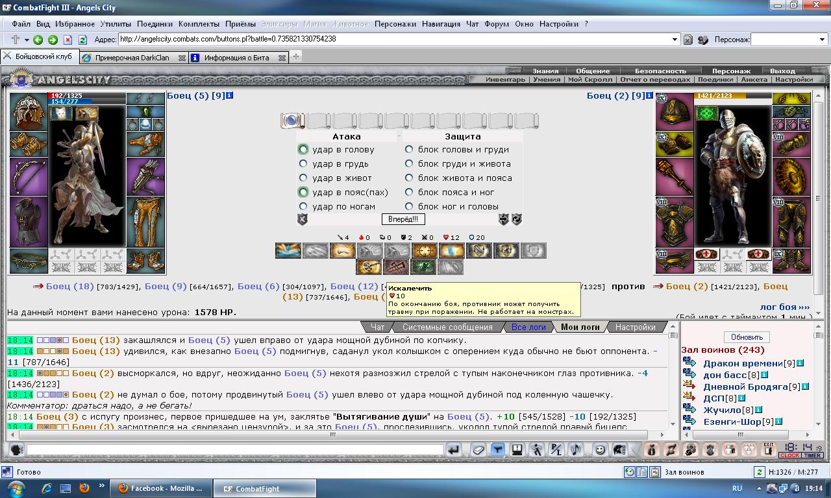Switch to chat Настройки tab
Viewport: 831px width, 498px height.
click(x=635, y=327)
